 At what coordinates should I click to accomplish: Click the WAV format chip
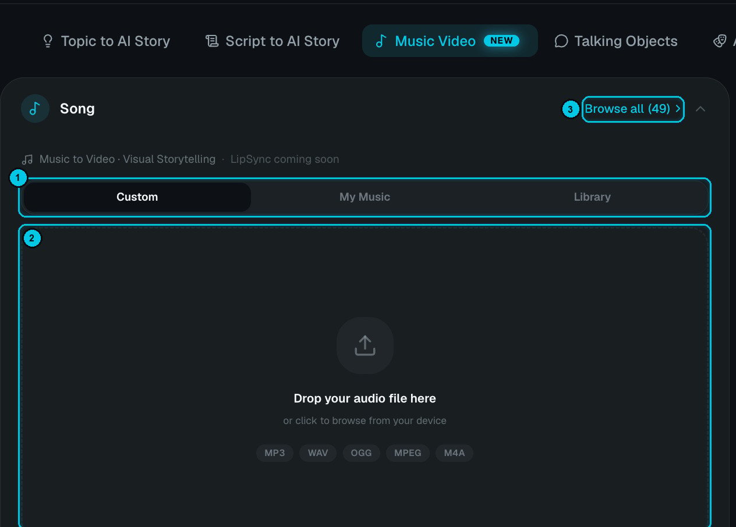coord(318,453)
